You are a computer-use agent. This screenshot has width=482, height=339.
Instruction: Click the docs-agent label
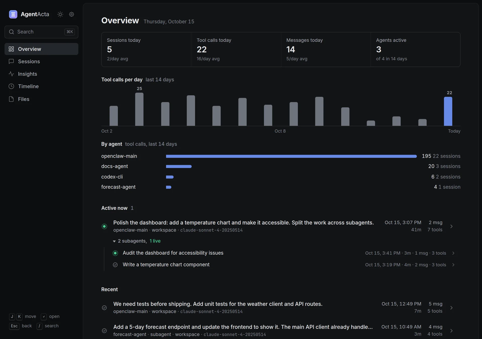[x=114, y=166]
